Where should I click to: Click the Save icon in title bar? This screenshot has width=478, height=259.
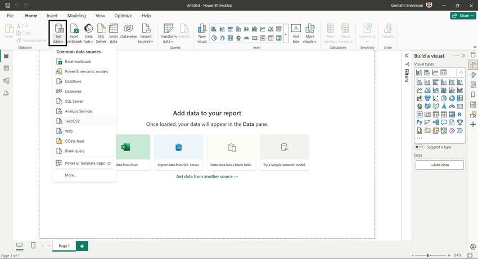click(x=8, y=5)
